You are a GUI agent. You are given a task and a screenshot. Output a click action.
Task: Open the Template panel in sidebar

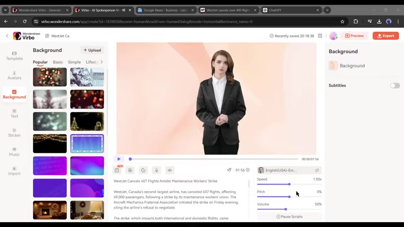tap(14, 56)
